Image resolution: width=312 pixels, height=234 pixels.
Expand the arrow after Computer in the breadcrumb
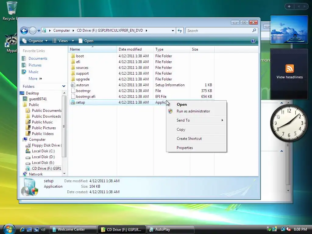point(73,30)
